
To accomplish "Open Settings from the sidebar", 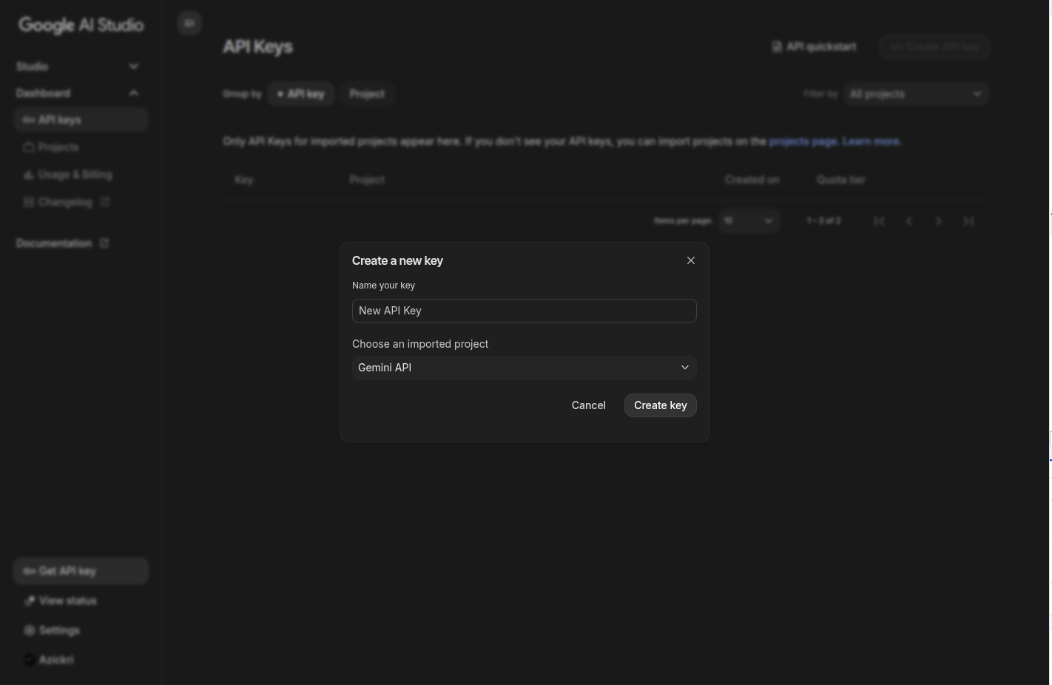I will tap(58, 630).
